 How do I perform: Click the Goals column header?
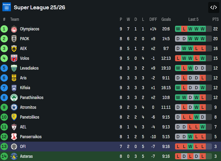[x=166, y=19]
